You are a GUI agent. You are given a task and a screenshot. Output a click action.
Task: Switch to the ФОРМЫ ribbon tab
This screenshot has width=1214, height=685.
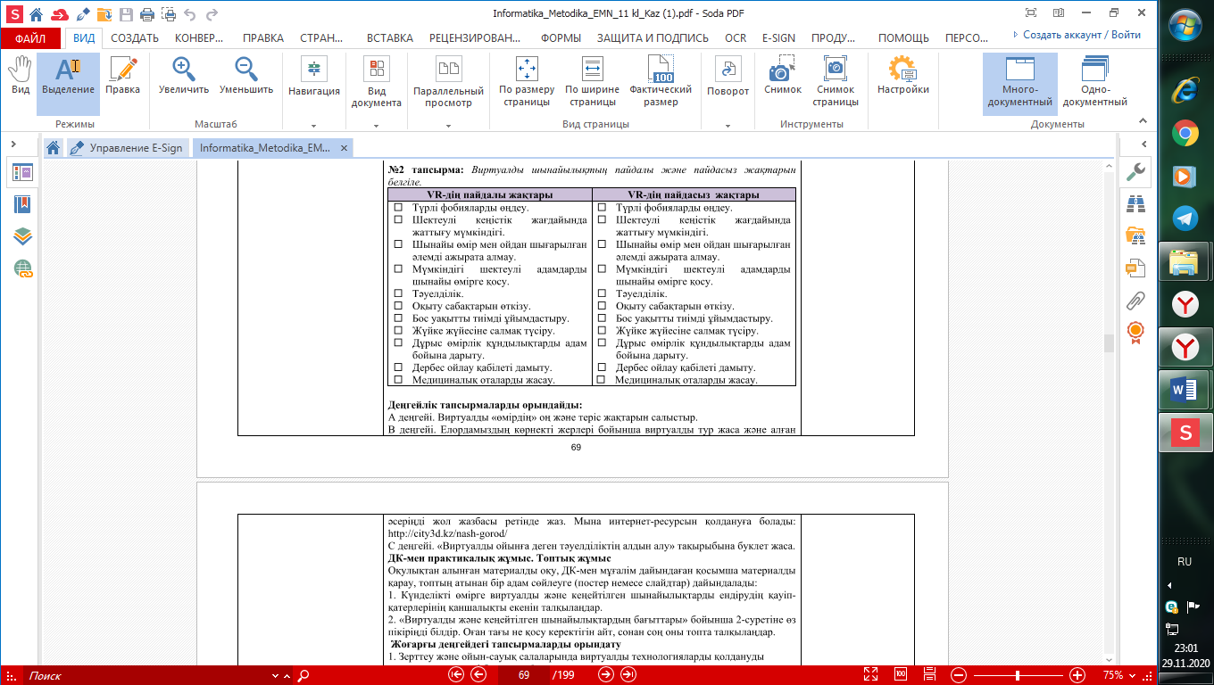click(x=561, y=38)
